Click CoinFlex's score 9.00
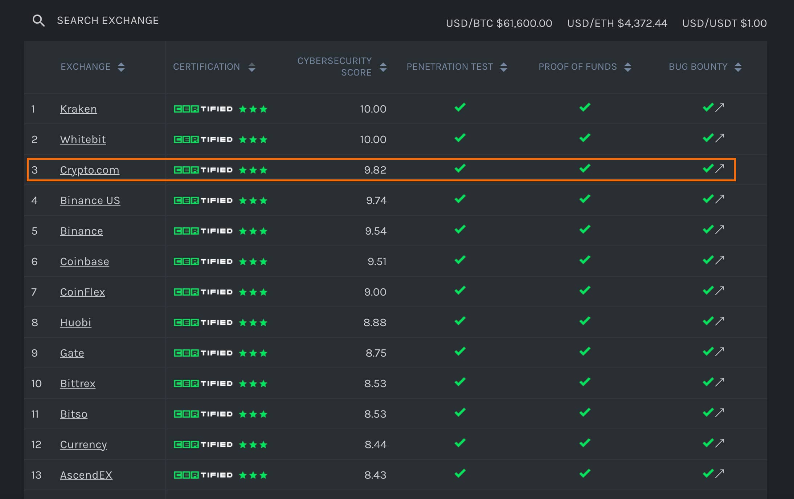 click(x=375, y=292)
